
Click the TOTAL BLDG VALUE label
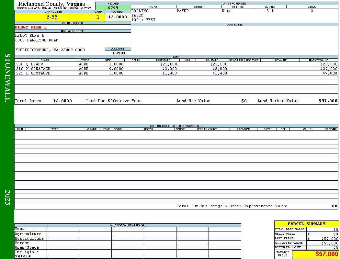pos(290,229)
